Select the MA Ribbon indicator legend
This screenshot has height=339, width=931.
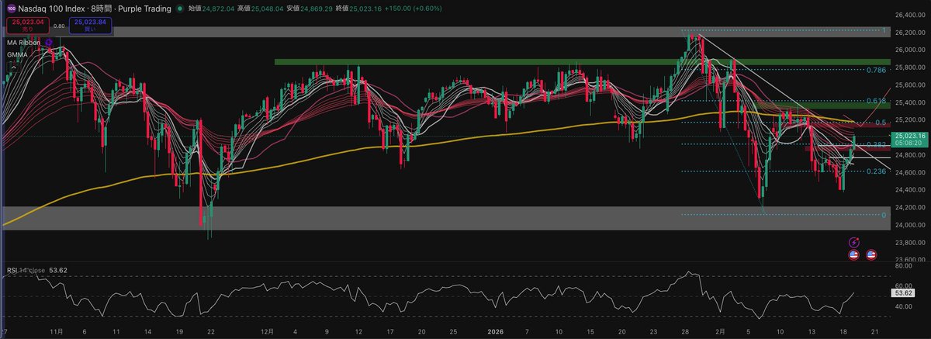(x=22, y=42)
